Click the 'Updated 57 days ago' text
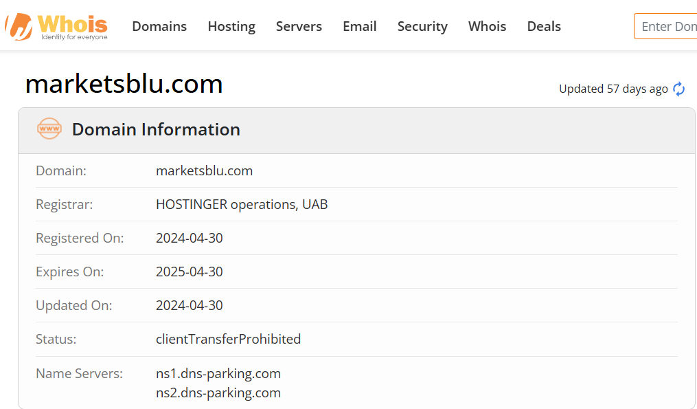This screenshot has width=697, height=409. [613, 89]
